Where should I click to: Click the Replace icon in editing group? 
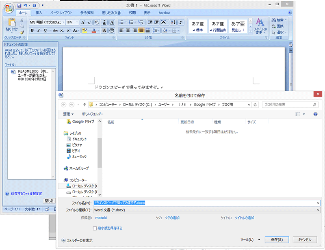tap(274, 26)
